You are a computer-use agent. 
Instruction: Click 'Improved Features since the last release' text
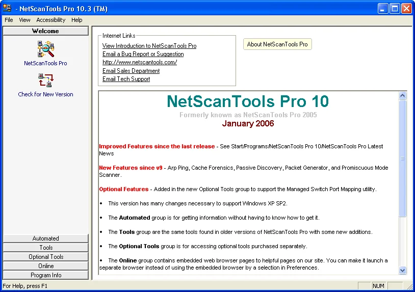coord(157,146)
